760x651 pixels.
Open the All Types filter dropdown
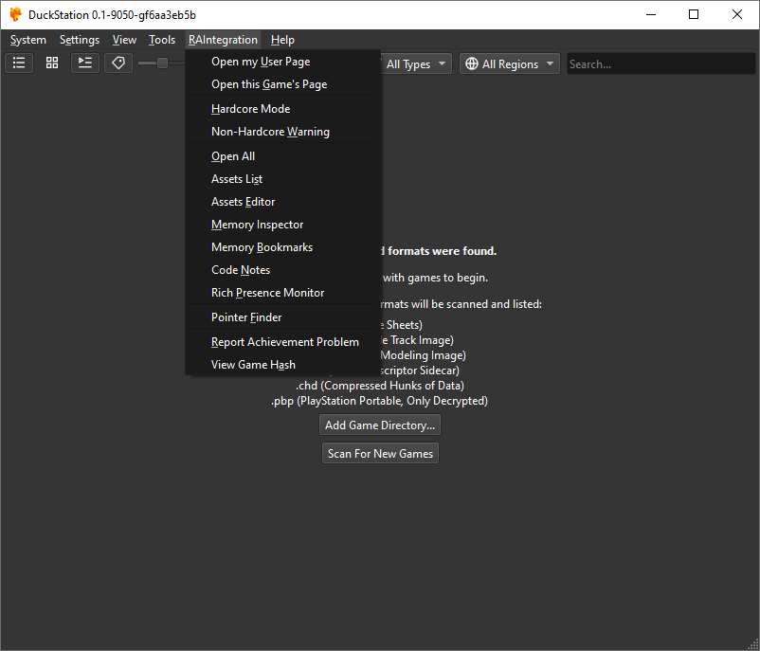tap(414, 63)
